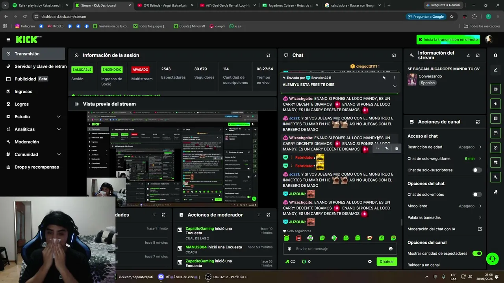This screenshot has width=504, height=283.
Task: Maximize the Chat panel
Action: (394, 55)
